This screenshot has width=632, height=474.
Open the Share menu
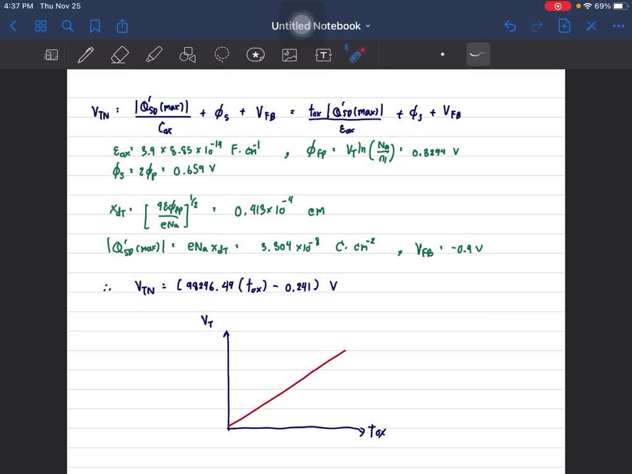coord(122,26)
